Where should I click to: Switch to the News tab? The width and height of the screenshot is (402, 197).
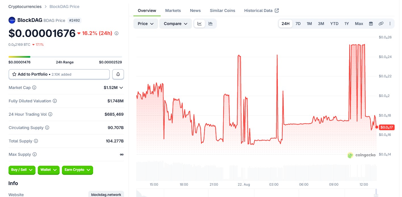[x=195, y=11]
